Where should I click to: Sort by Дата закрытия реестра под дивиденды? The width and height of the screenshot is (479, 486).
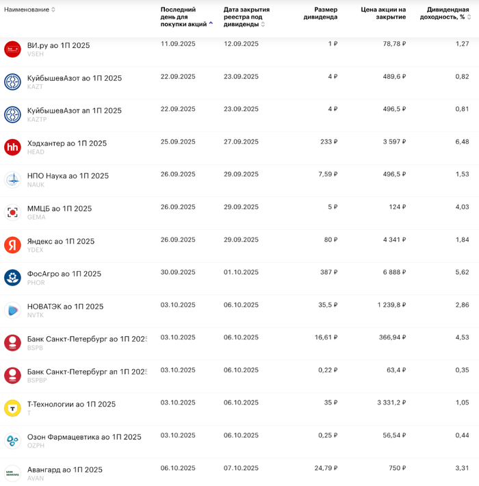(246, 16)
